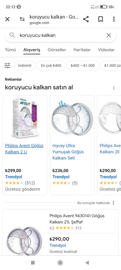Tap the Android back navigation triangle
This screenshot has width=121, height=270.
(x=87, y=263)
